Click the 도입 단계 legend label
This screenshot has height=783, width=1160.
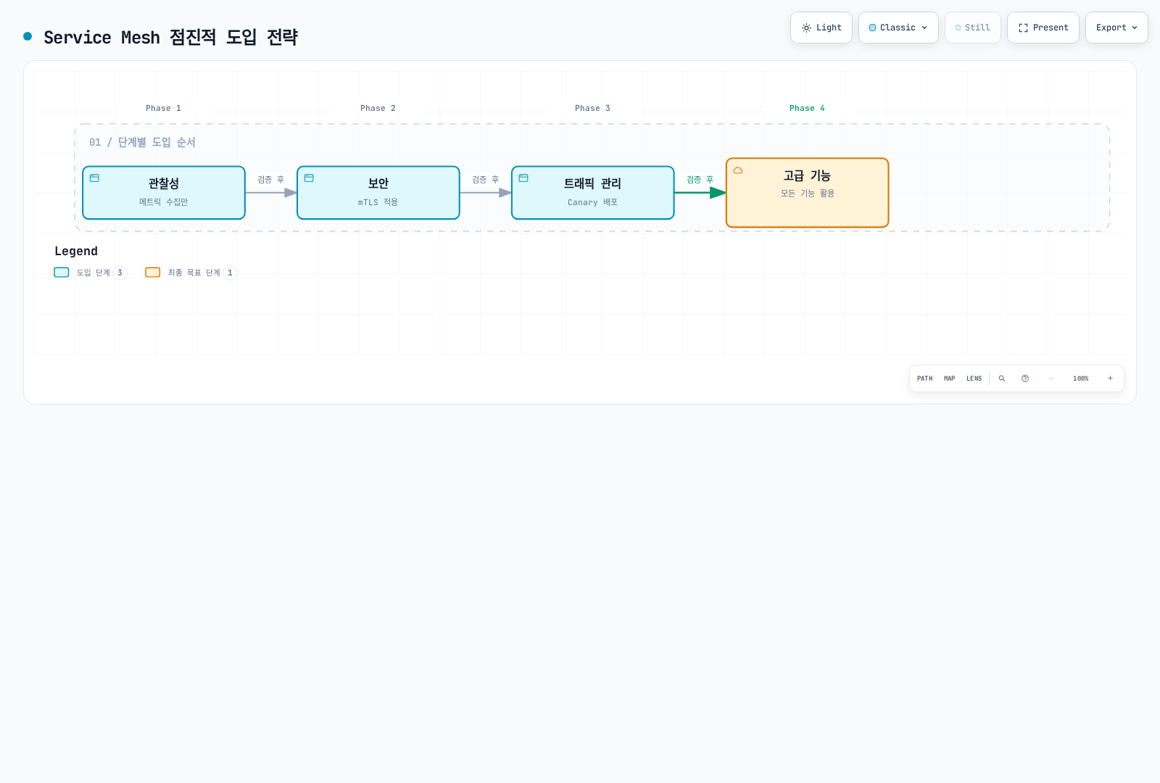pyautogui.click(x=94, y=273)
